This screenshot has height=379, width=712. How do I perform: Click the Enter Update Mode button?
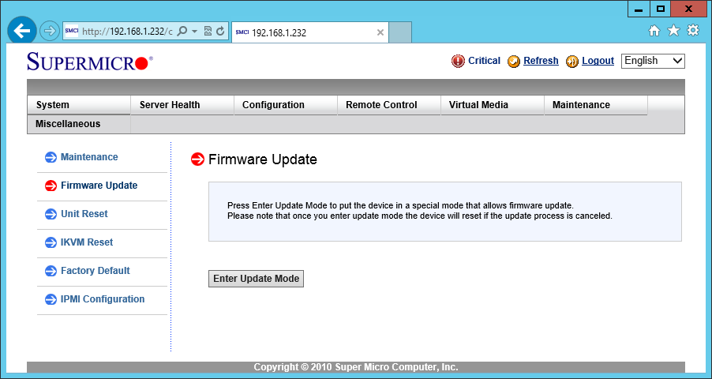[256, 279]
